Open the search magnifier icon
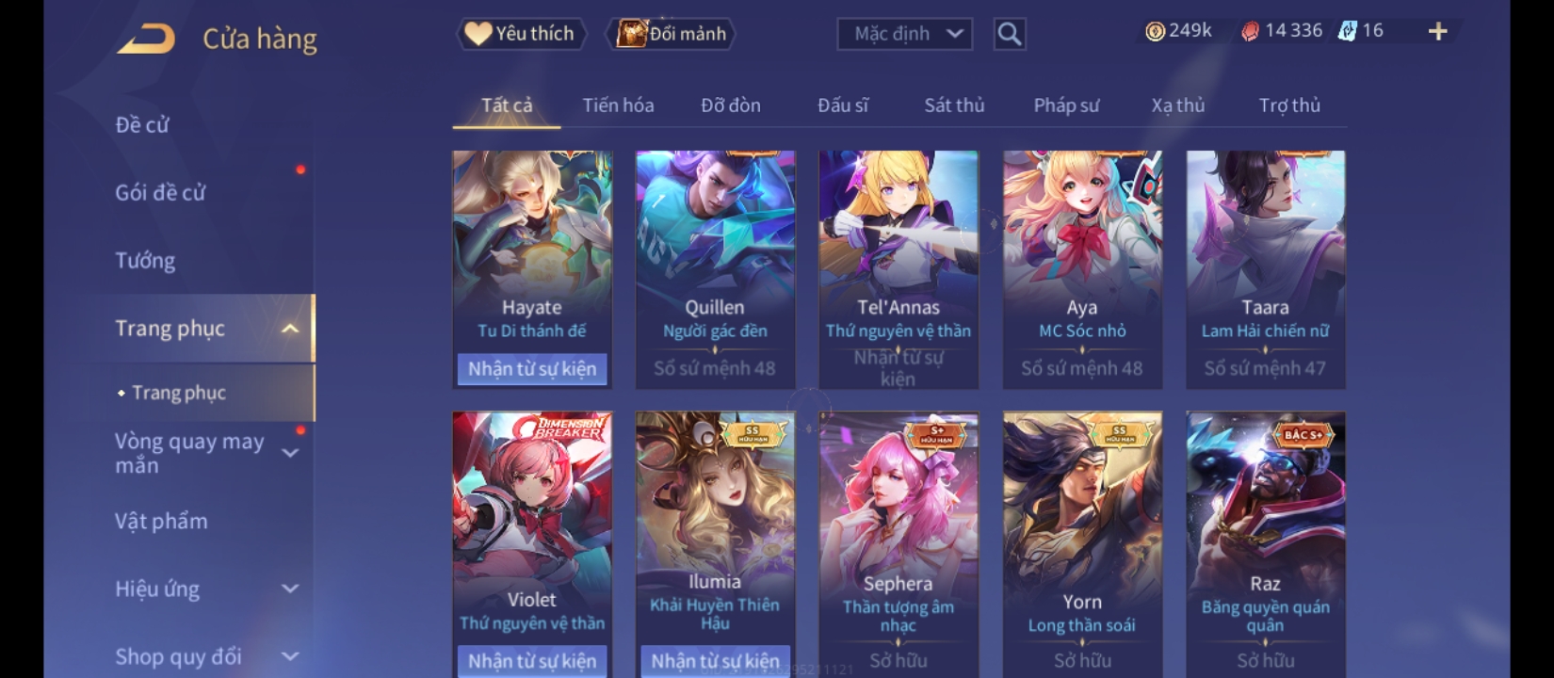 pos(1010,34)
